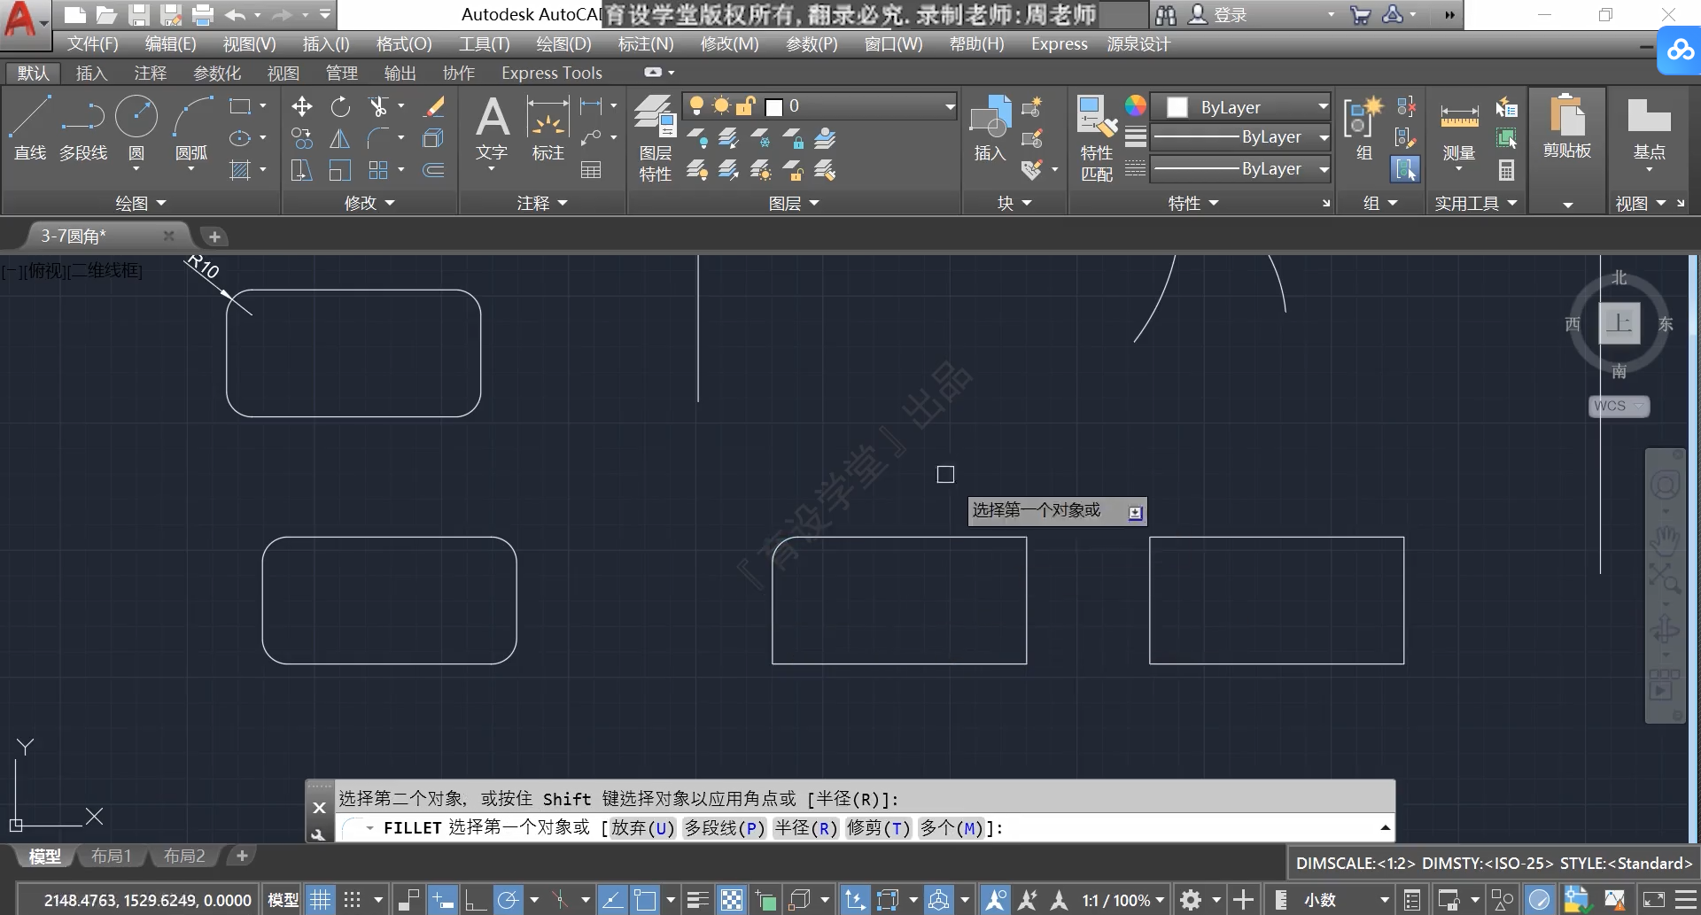The height and width of the screenshot is (915, 1701).
Task: Open the 修改(M) menu
Action: tap(729, 43)
